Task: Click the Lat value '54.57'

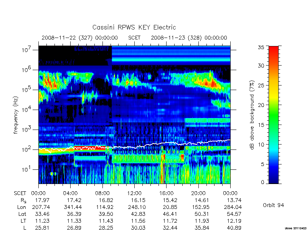Action: pos(234,214)
